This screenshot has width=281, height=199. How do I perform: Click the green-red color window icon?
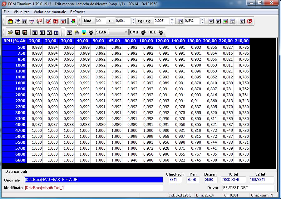pos(225,21)
